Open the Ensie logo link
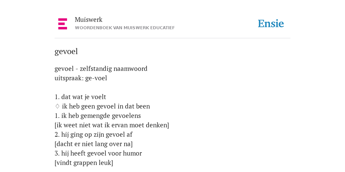This screenshot has width=345, height=172. tap(271, 24)
